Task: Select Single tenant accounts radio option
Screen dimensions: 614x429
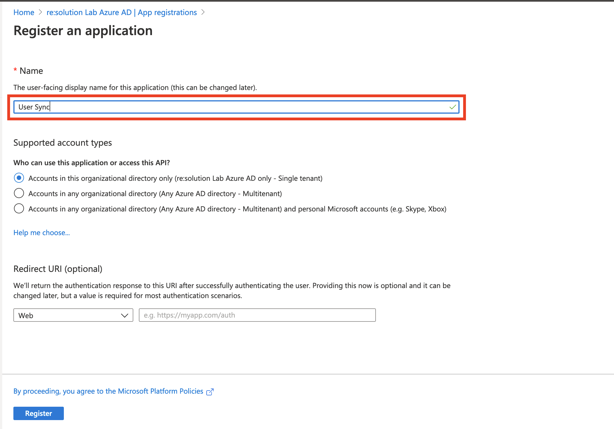Action: click(x=19, y=178)
